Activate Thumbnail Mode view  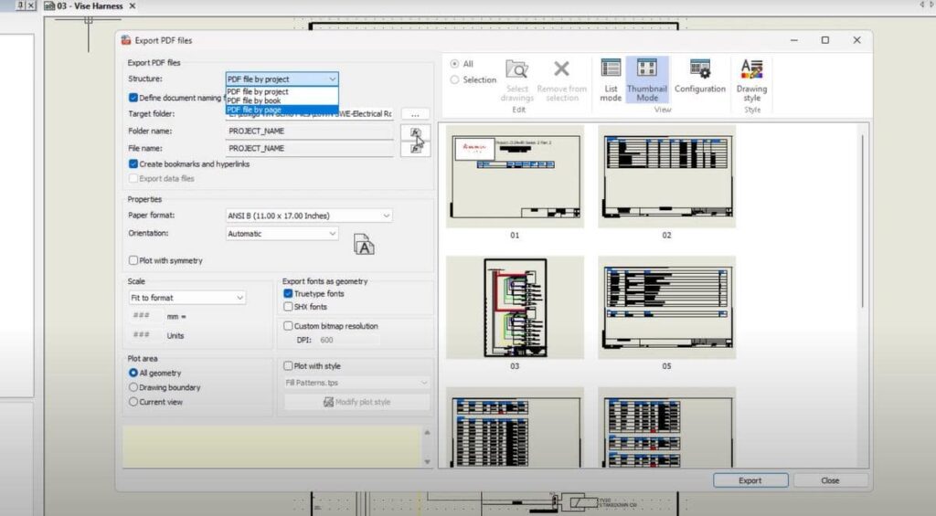(x=646, y=79)
